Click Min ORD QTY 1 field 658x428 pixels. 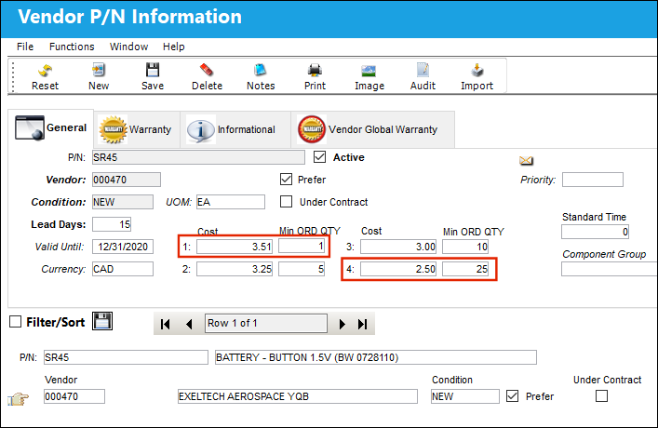point(302,246)
